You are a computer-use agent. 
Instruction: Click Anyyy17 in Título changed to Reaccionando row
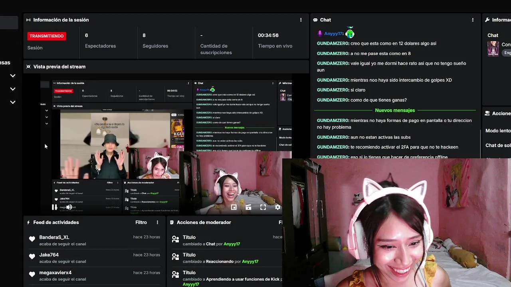click(x=250, y=261)
